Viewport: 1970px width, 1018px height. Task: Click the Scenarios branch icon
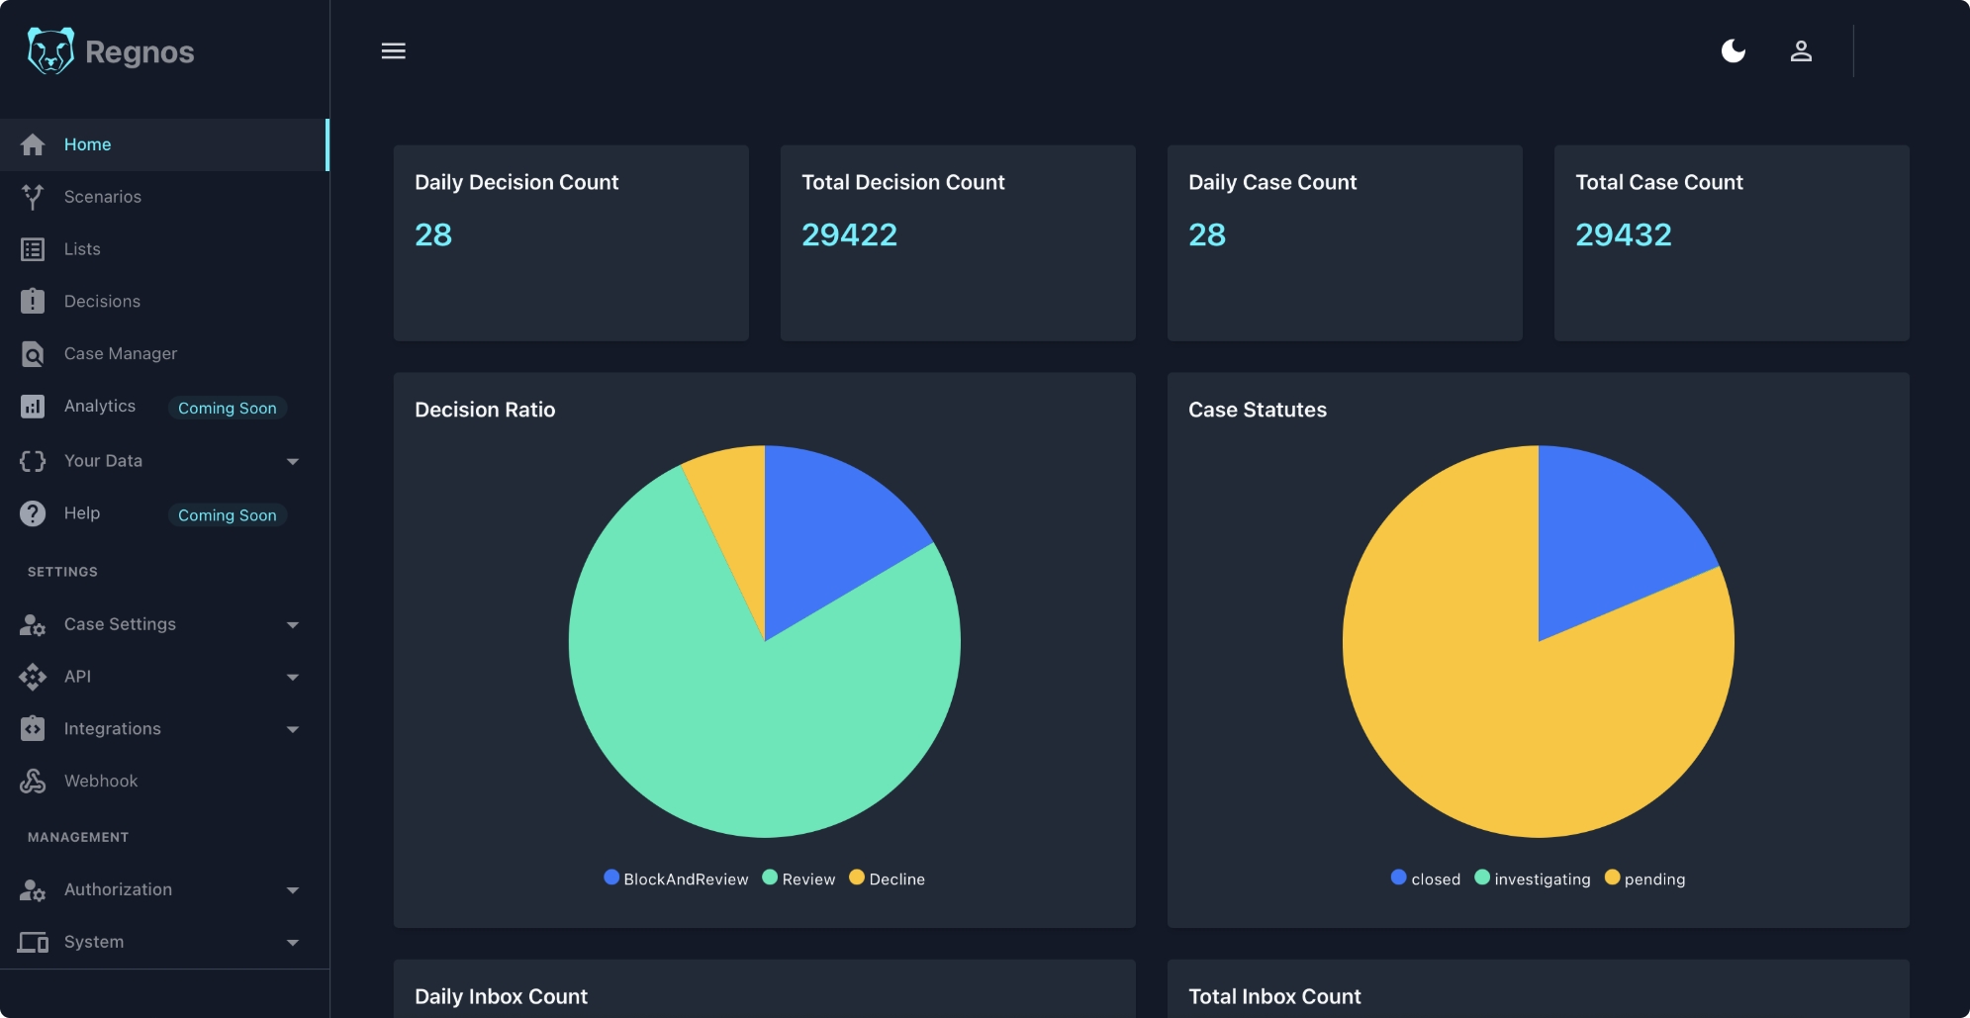click(33, 197)
